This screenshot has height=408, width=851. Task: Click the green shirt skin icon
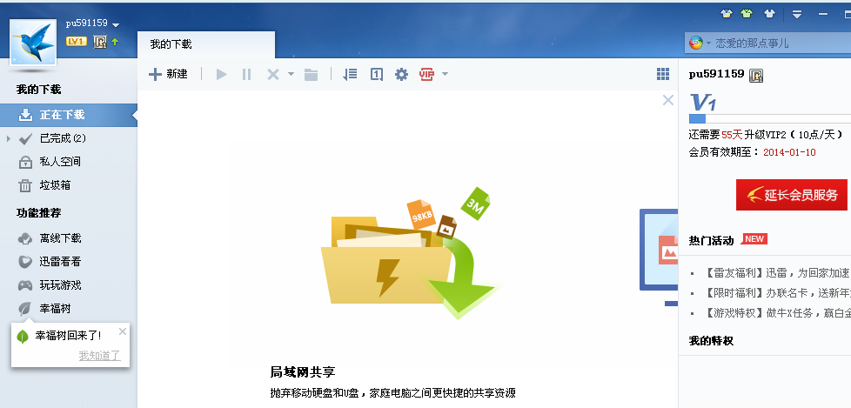coord(747,14)
